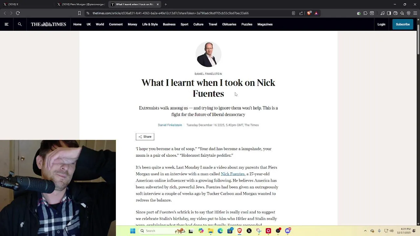
Task: Open OBS Studio from taskbar
Action: 278,231
